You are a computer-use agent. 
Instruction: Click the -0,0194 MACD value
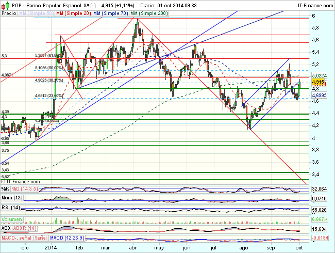pyautogui.click(x=320, y=238)
